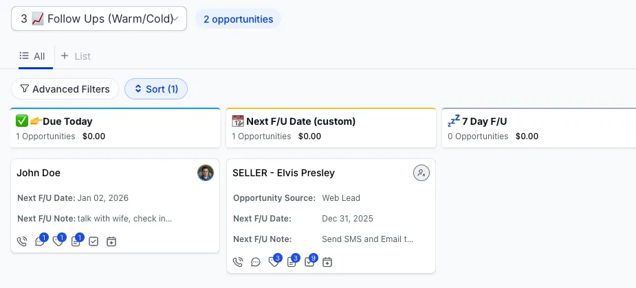Click the tasks checkbox icon on John Doe card
The image size is (636, 288).
coord(94,241)
